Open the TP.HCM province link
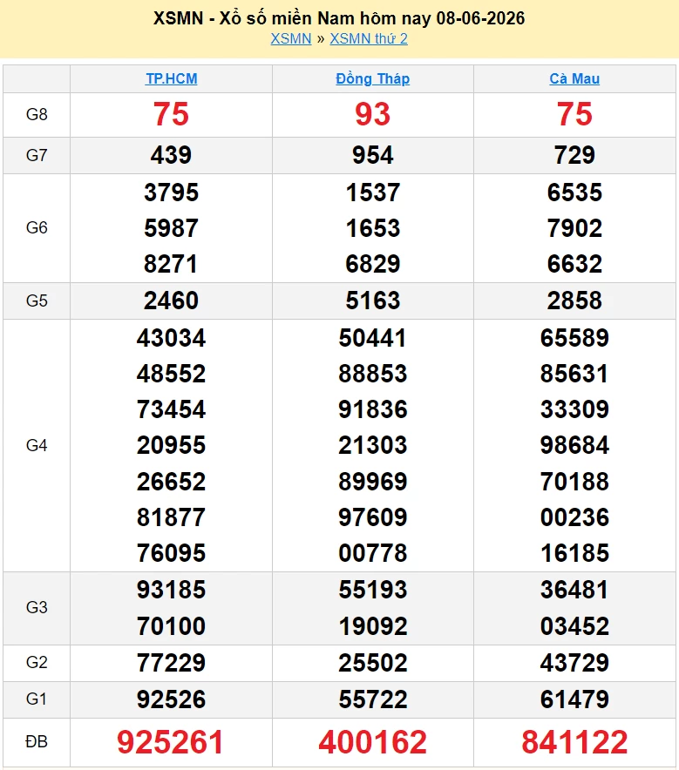 (x=172, y=78)
